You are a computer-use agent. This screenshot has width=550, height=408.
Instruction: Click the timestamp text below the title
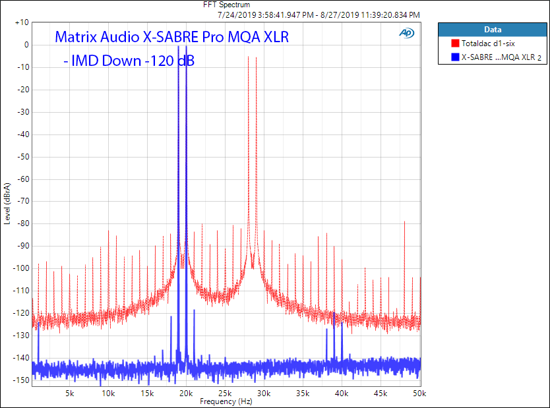(319, 15)
